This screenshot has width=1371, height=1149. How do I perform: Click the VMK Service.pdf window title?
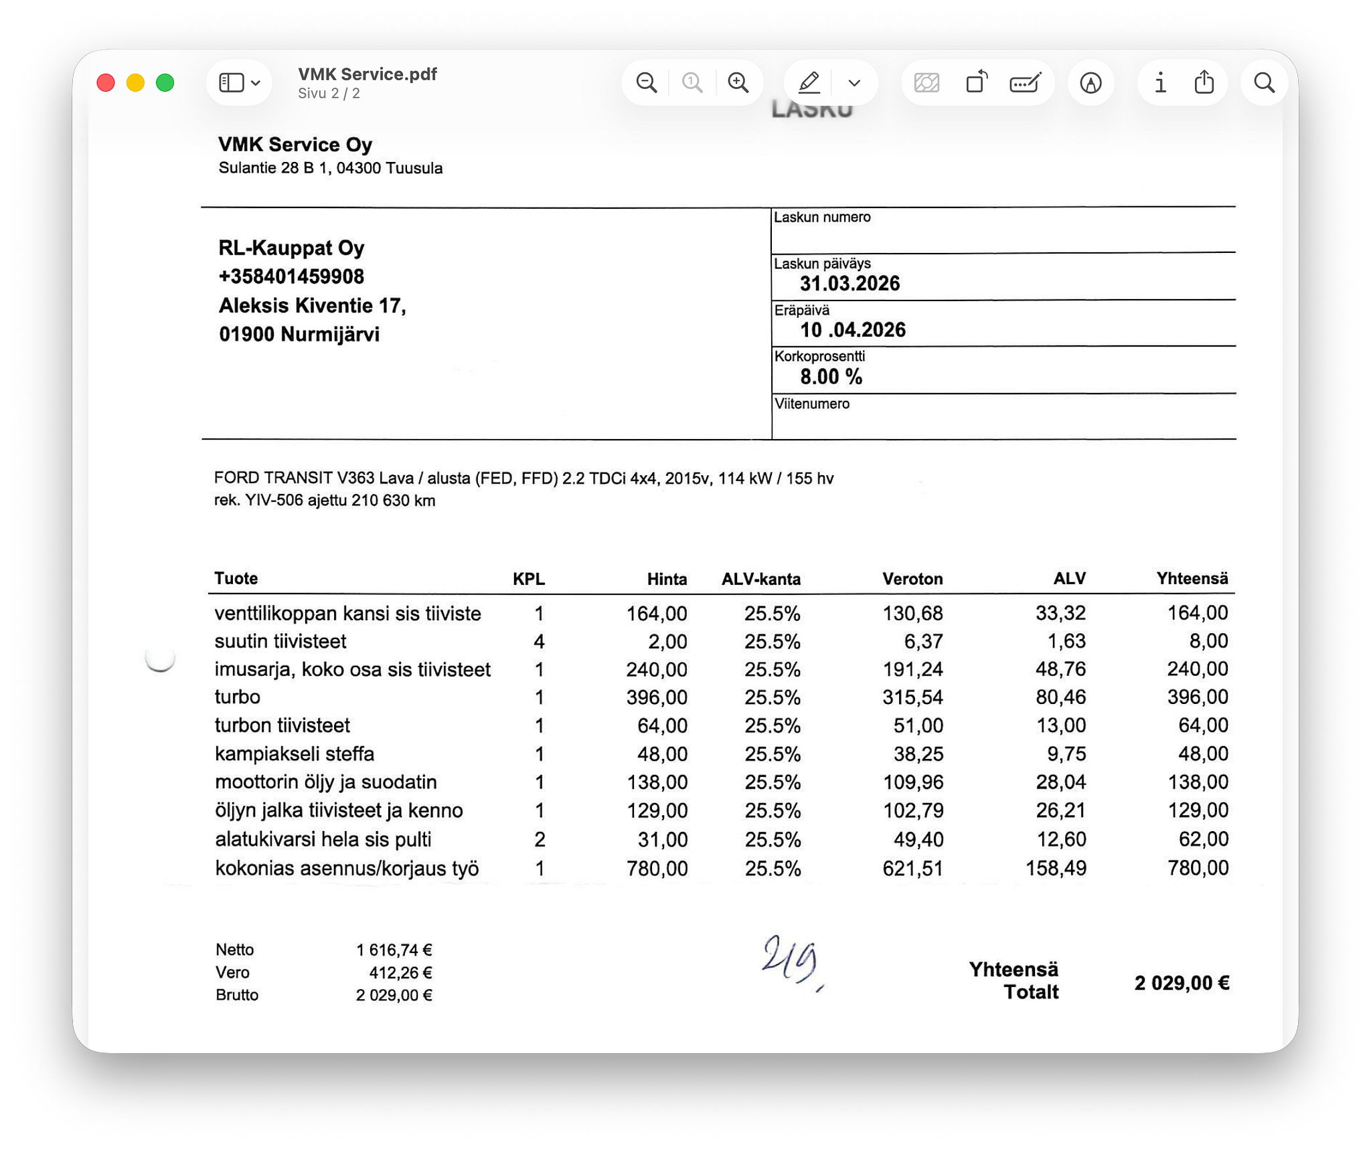(368, 74)
